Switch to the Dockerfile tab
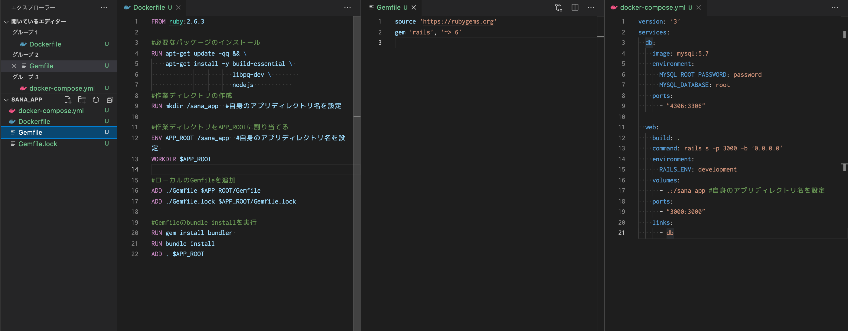Screen dimensions: 848x331 [152, 7]
